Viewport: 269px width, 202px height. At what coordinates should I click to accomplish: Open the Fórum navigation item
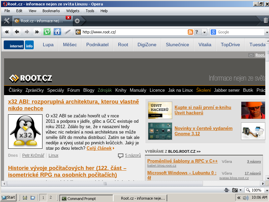(x=73, y=90)
